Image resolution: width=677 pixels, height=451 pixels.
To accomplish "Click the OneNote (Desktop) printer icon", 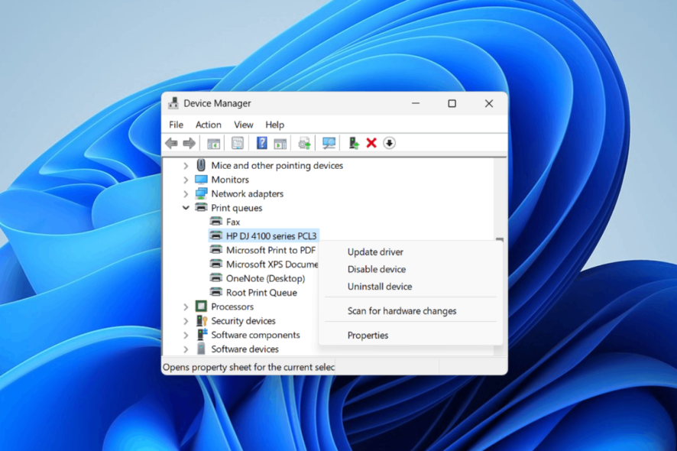I will tap(216, 278).
